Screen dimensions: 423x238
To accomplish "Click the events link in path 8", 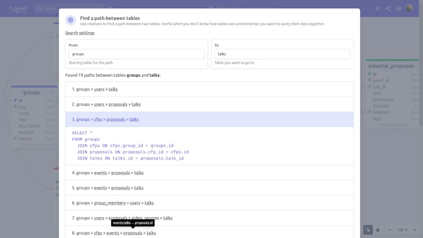I will [x=113, y=233].
